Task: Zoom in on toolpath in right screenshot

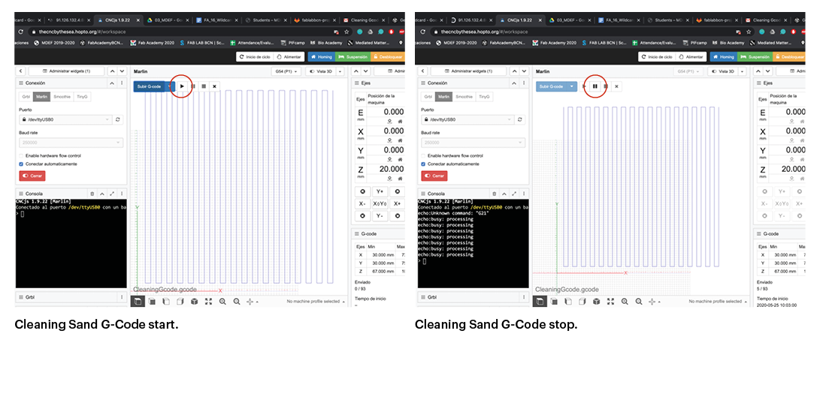Action: (x=625, y=301)
